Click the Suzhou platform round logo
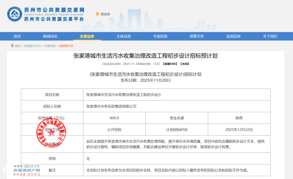The height and width of the screenshot is (179, 293). pyautogui.click(x=14, y=14)
